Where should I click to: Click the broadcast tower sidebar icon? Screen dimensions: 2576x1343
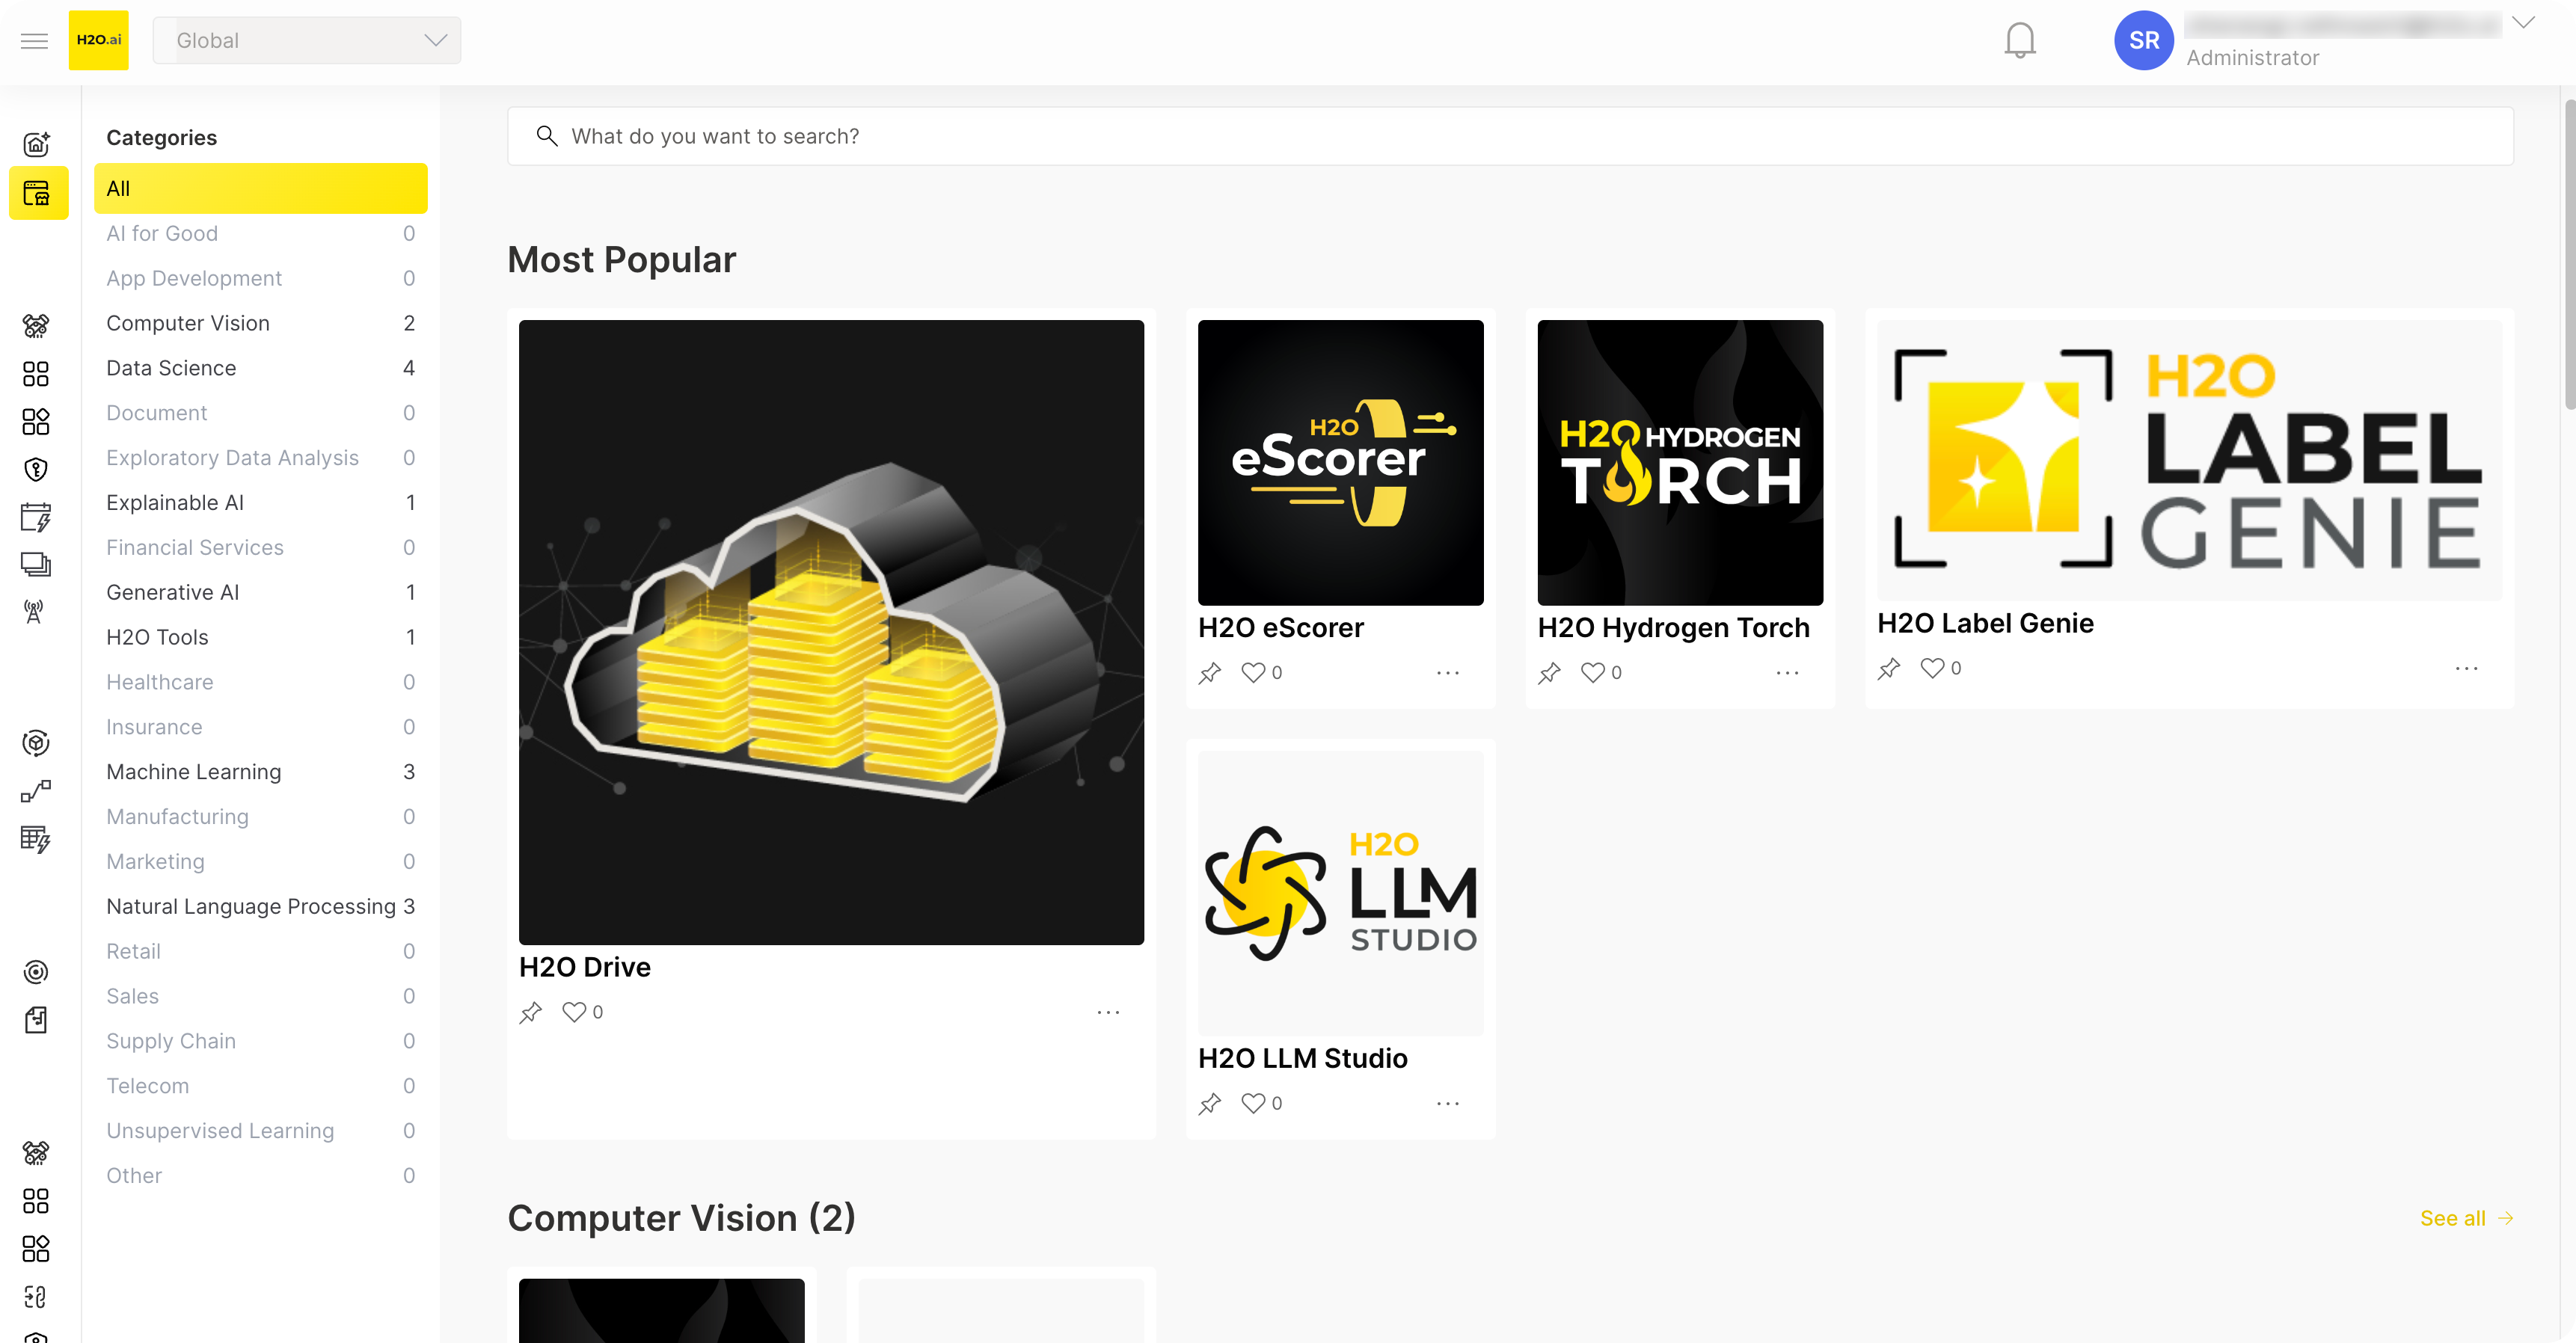click(x=34, y=612)
